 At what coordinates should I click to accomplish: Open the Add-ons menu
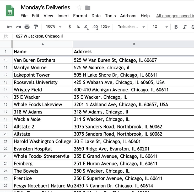click(x=128, y=16)
